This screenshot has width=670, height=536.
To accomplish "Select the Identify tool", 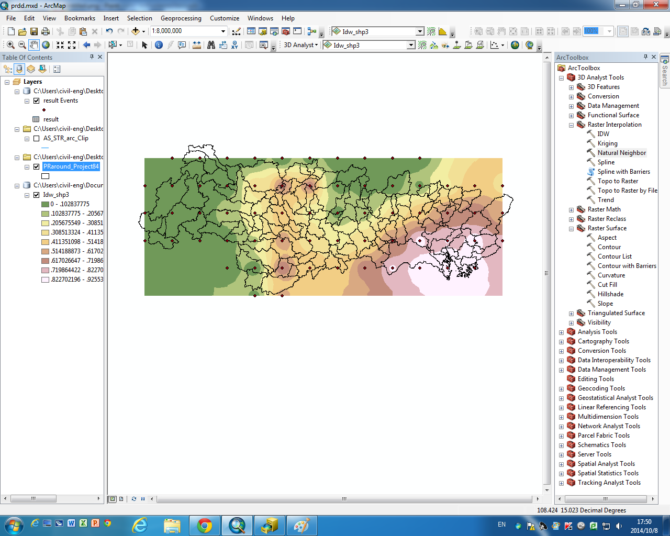I will [x=159, y=45].
